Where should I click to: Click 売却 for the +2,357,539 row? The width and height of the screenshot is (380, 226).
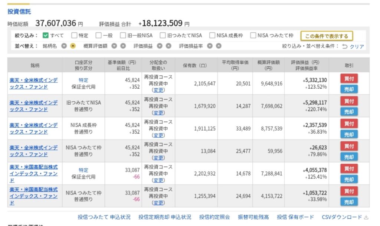349,134
